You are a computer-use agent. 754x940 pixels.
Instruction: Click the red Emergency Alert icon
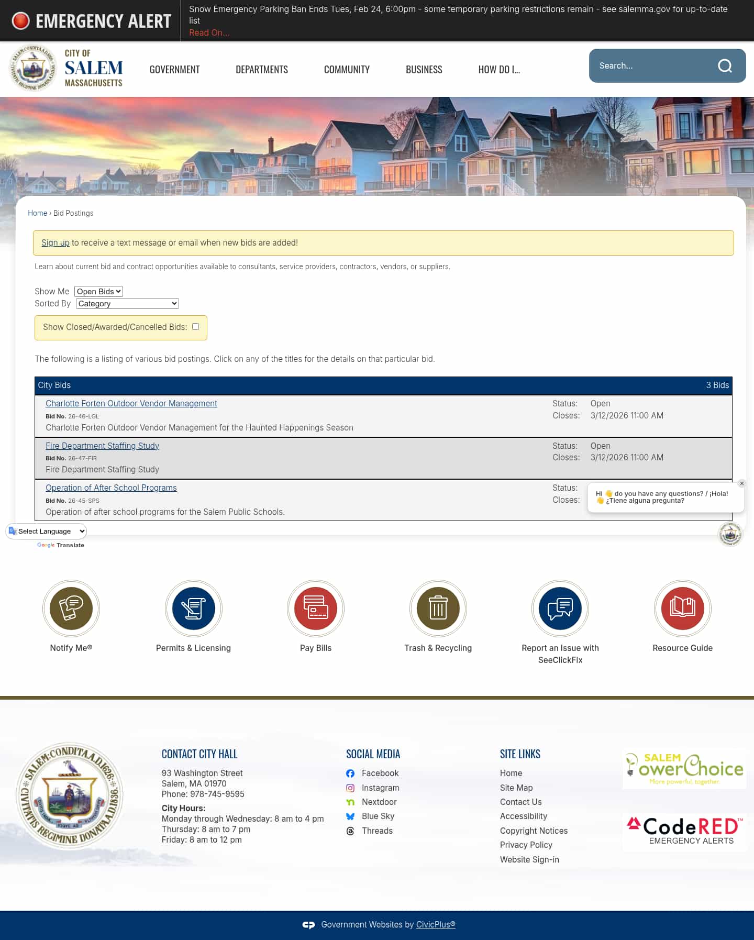pyautogui.click(x=21, y=21)
